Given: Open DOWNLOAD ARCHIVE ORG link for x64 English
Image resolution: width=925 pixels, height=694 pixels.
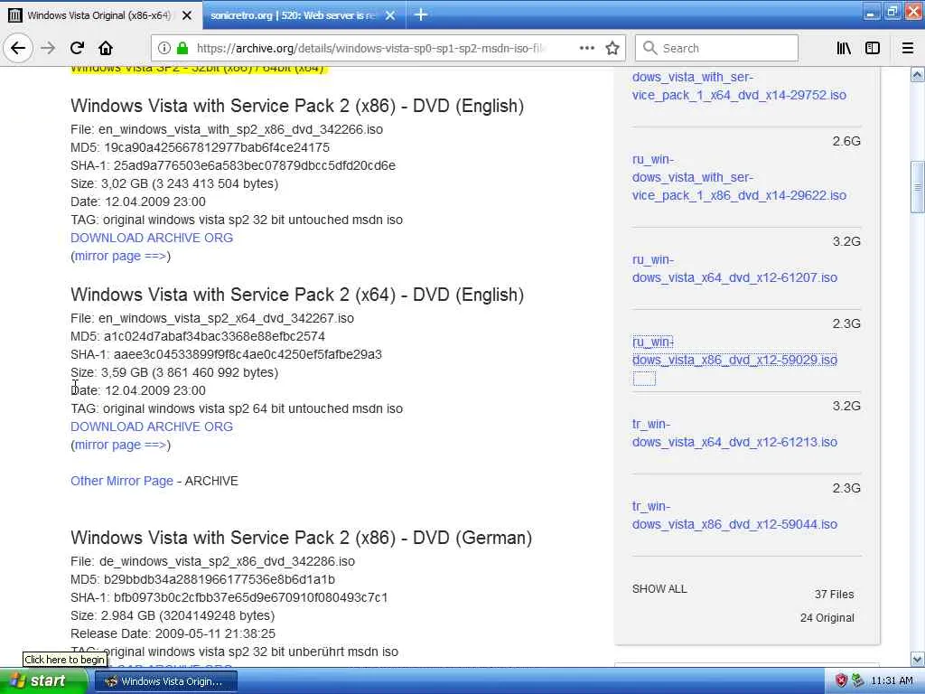Looking at the screenshot, I should [x=152, y=427].
